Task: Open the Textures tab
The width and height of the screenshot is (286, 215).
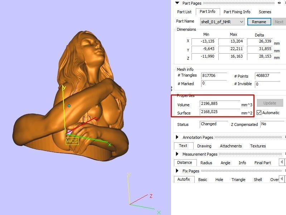Action: point(258,146)
